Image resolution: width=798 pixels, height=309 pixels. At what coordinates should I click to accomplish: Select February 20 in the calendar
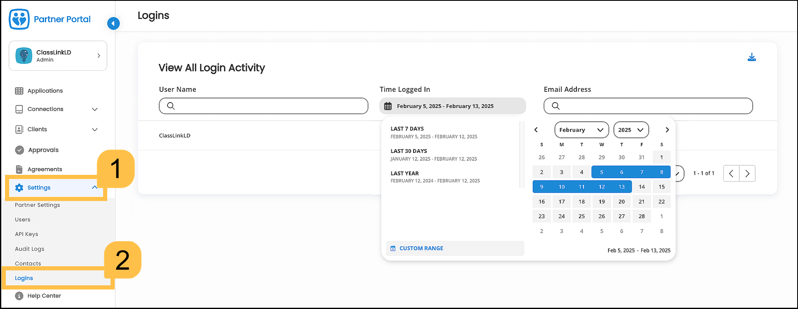point(622,202)
